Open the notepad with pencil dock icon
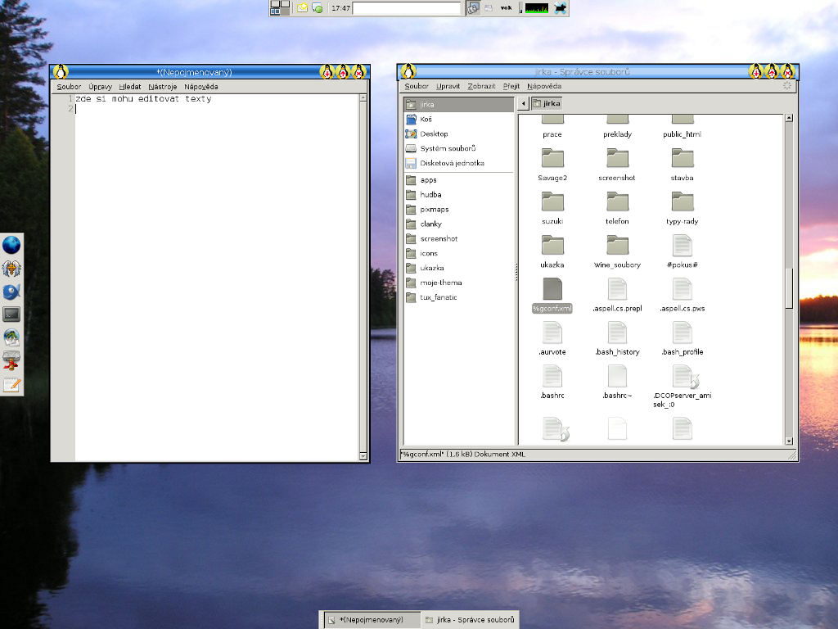This screenshot has height=629, width=838. click(x=11, y=384)
